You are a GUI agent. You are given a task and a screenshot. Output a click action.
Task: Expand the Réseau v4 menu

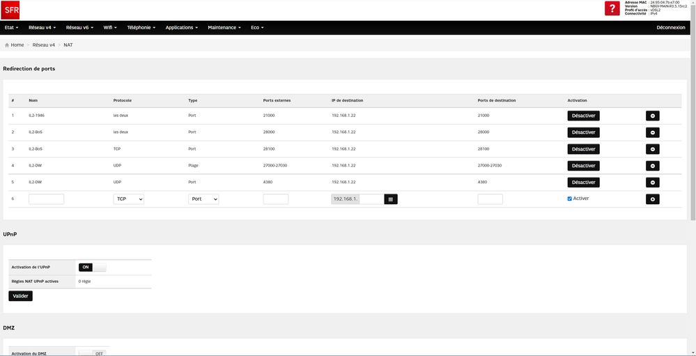pyautogui.click(x=42, y=27)
